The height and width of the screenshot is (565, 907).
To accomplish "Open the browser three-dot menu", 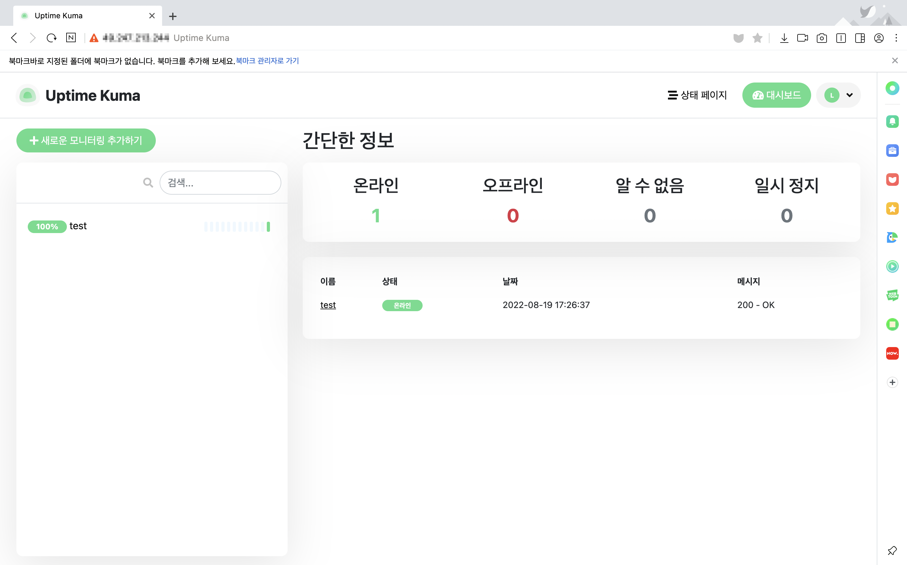I will pyautogui.click(x=896, y=38).
